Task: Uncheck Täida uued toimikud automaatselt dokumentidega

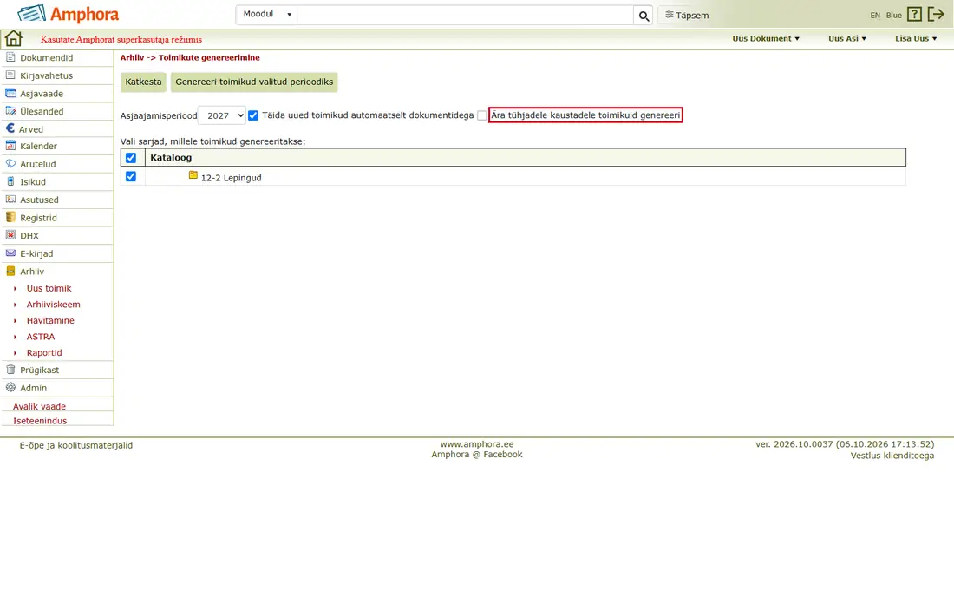Action: [253, 115]
